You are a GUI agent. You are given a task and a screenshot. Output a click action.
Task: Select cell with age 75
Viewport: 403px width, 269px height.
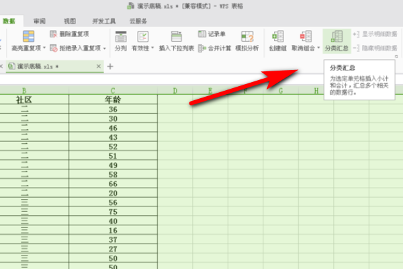113,212
